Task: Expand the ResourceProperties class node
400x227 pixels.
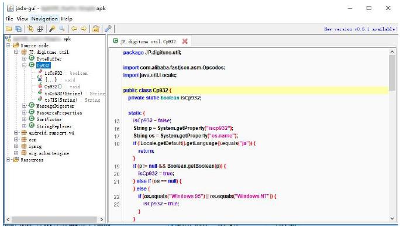Action: 24,112
